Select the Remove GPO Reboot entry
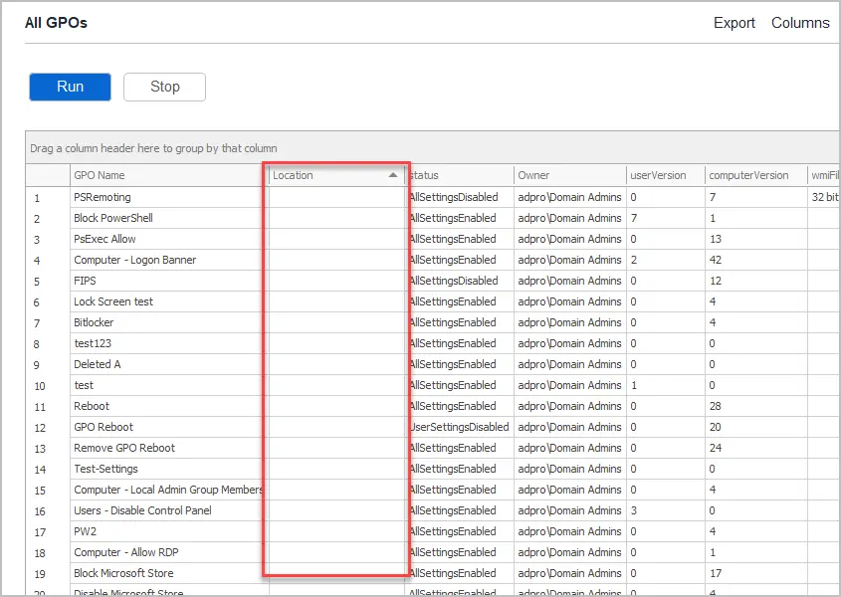 pos(124,449)
